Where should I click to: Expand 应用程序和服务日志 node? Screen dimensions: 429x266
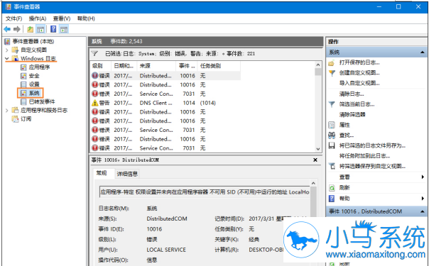(7, 111)
